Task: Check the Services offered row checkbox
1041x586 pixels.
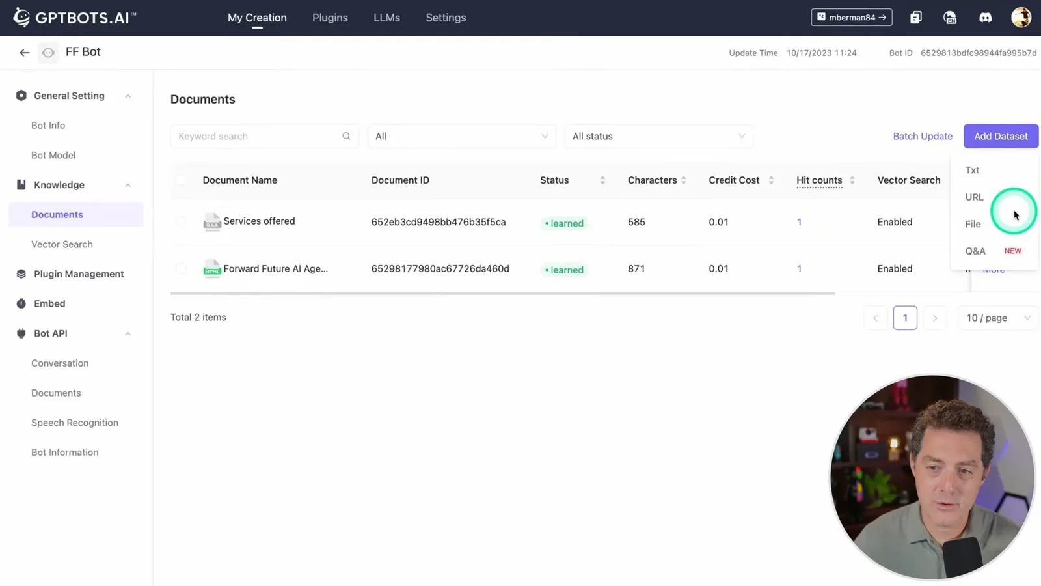Action: [182, 221]
